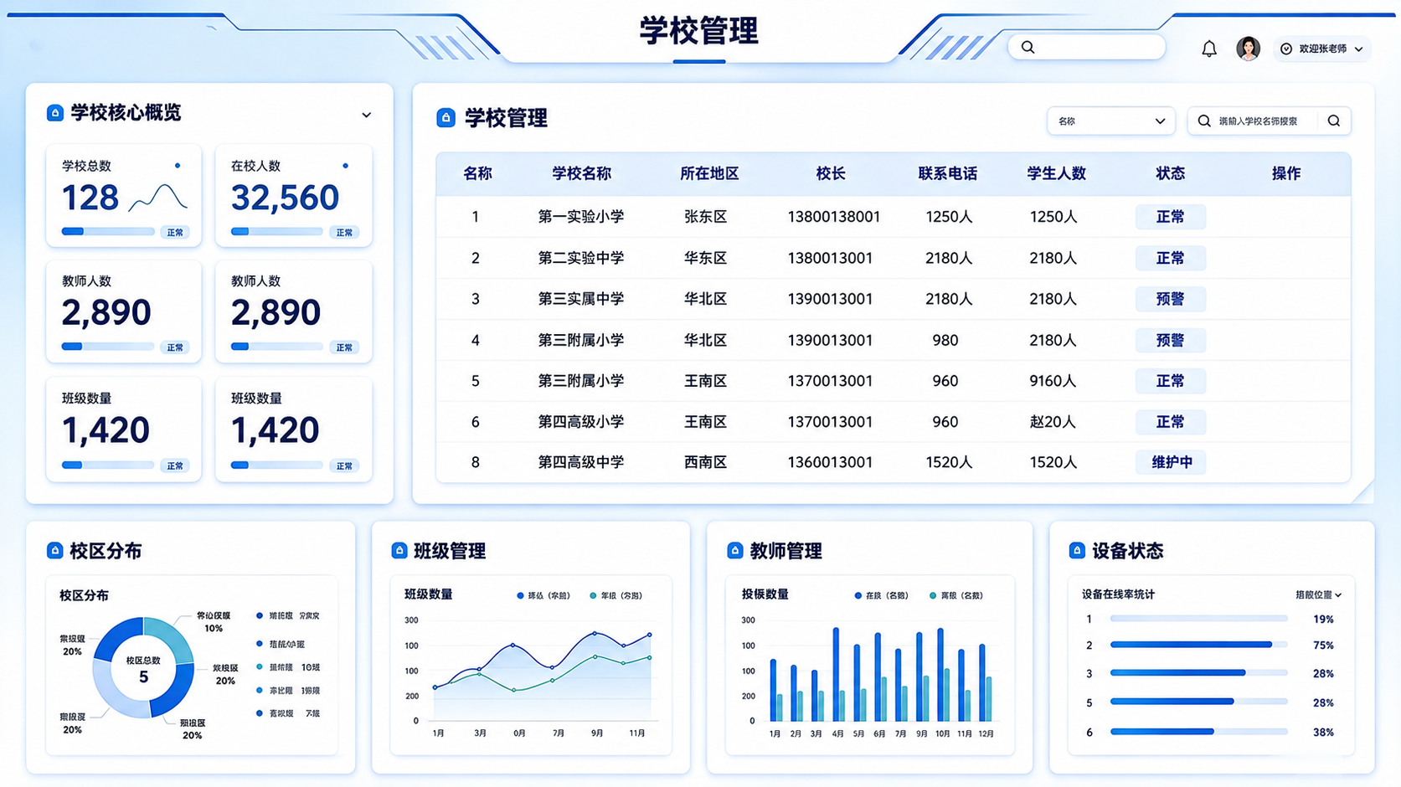Sort by 学生人数 column header
1401x787 pixels.
1056,174
